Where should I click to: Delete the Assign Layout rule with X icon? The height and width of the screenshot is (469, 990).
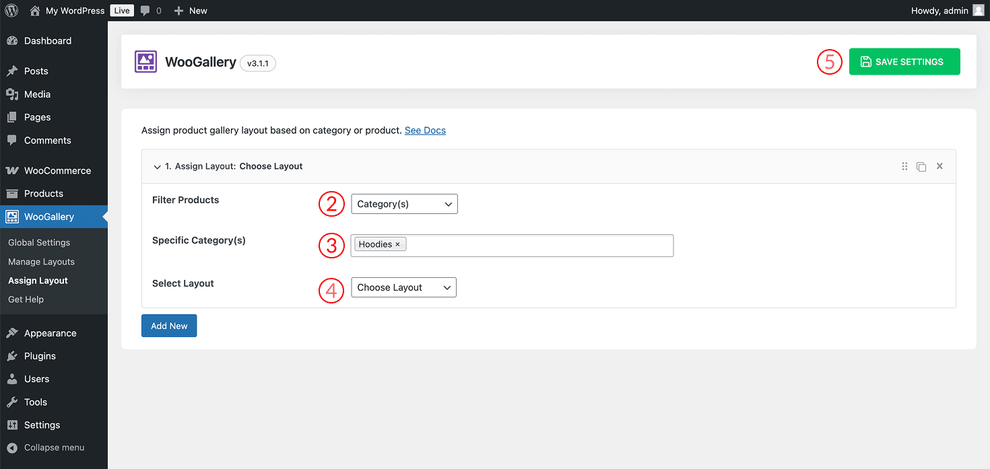tap(939, 166)
